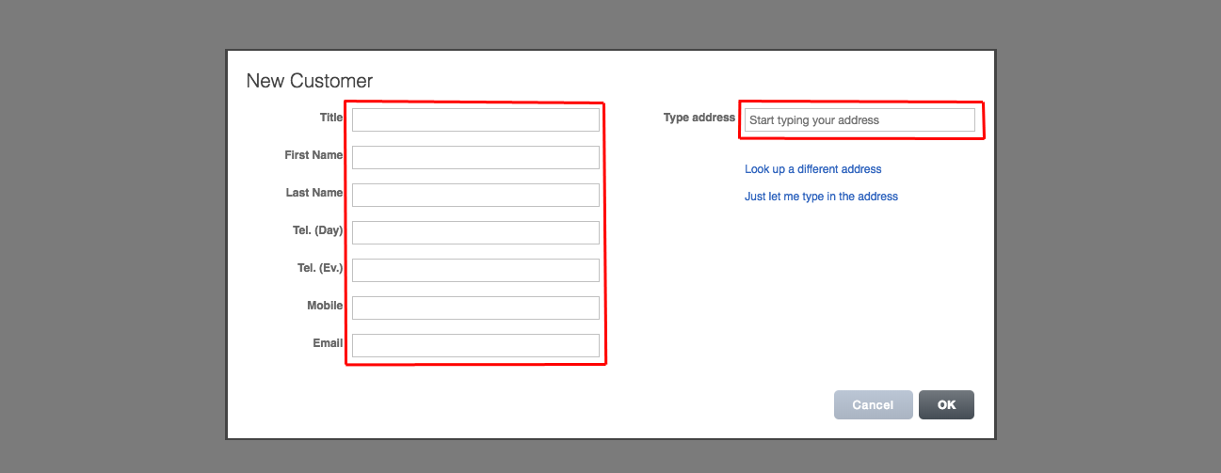Click the 'Type address' label
Viewport: 1221px width, 473px height.
(699, 118)
